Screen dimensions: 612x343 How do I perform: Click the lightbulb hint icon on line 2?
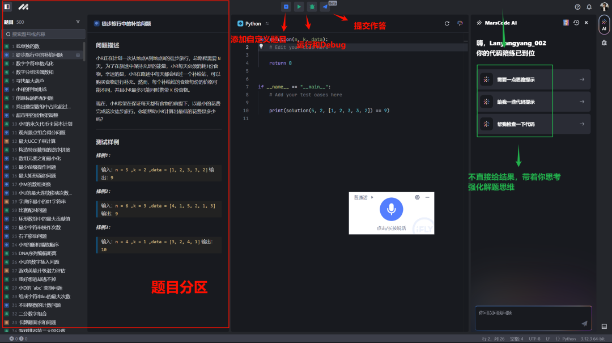261,46
